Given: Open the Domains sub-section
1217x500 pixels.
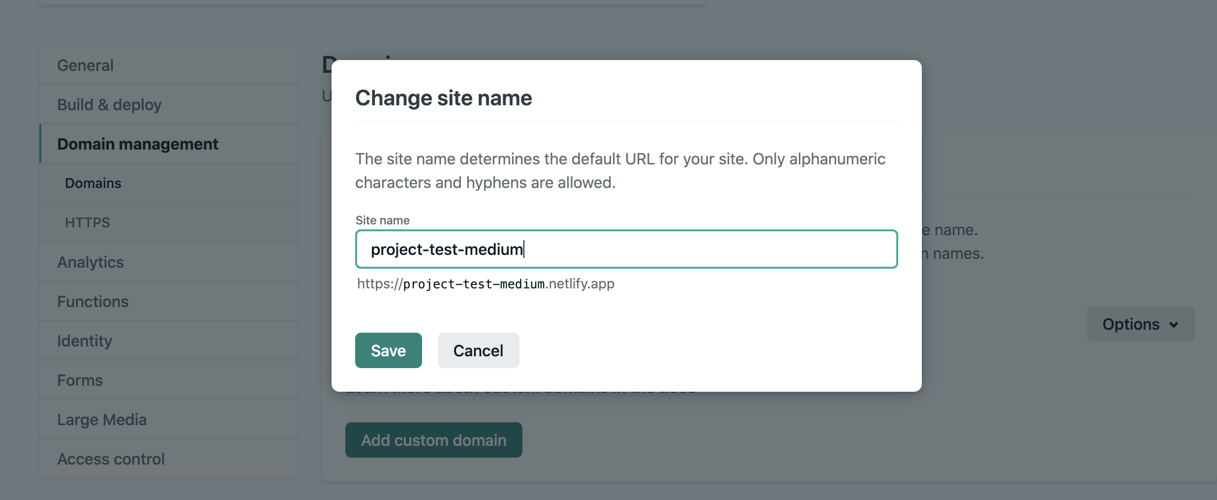Looking at the screenshot, I should click(93, 183).
